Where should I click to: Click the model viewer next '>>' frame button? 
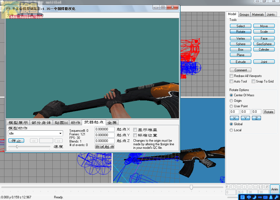pos(59,141)
